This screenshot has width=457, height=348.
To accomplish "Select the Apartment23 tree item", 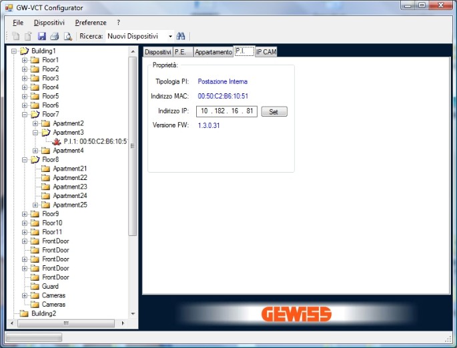I will point(70,187).
